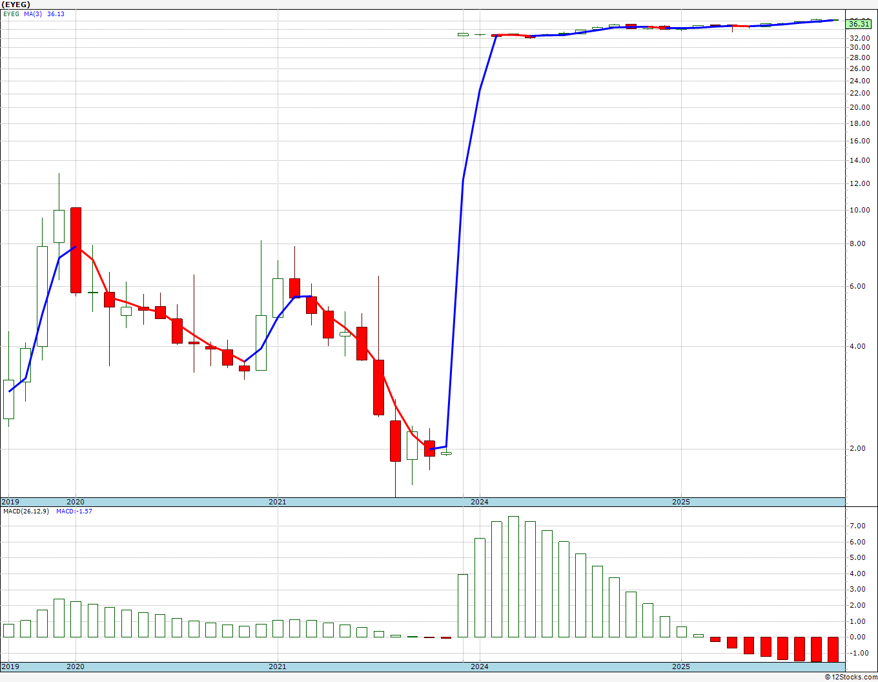Select the -1.00 MACD axis label
The height and width of the screenshot is (682, 878).
(859, 653)
